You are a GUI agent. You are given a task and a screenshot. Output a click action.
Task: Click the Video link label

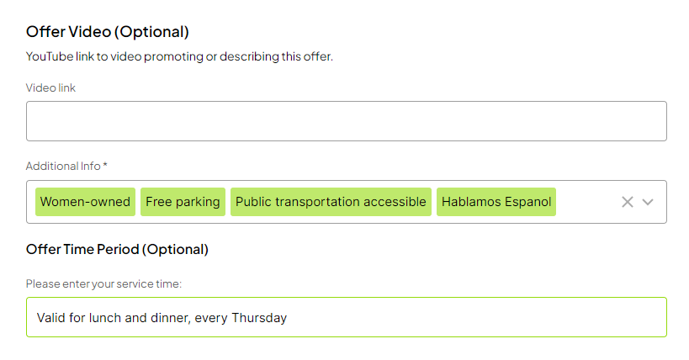click(50, 87)
